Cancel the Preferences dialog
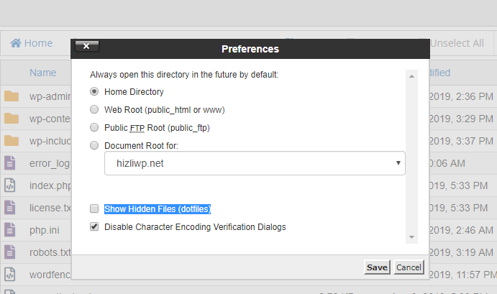 coord(409,267)
